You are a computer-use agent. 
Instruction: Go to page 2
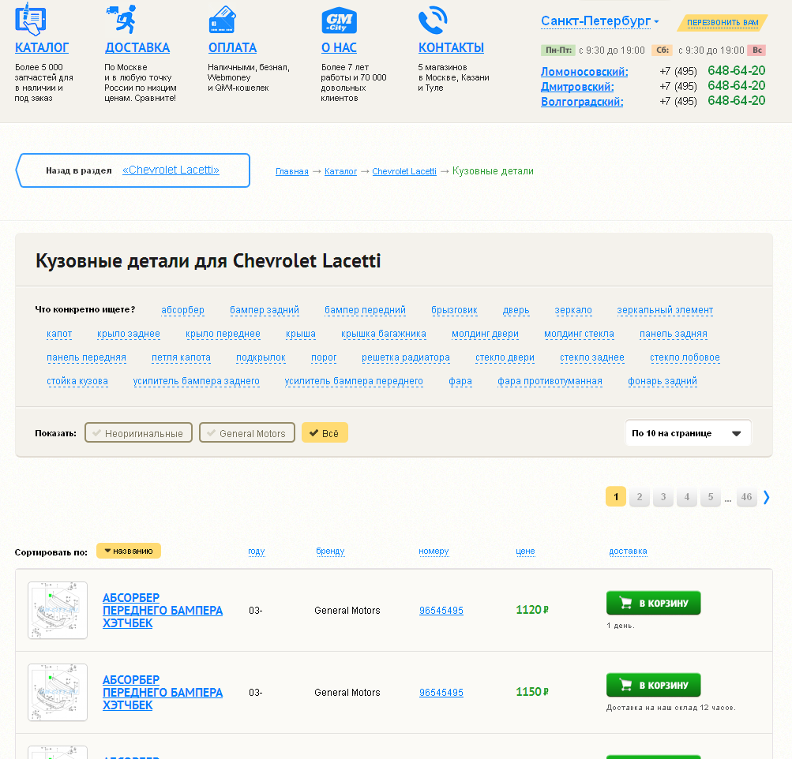coord(640,497)
